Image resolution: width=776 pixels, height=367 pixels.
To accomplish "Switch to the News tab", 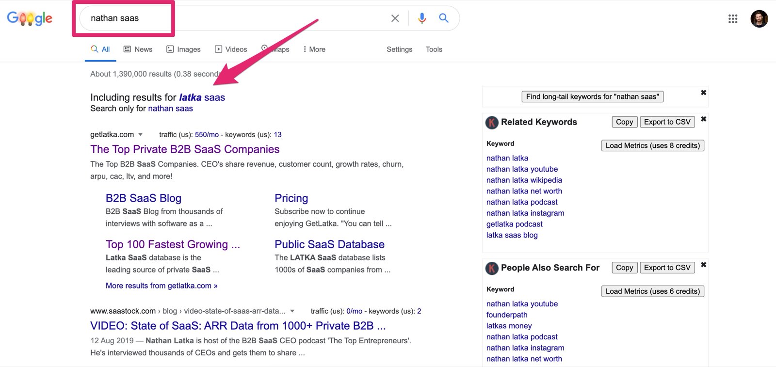I will coord(138,49).
